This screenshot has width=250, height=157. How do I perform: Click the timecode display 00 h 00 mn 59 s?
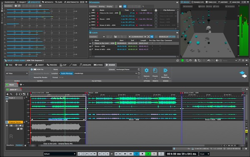[181, 154]
